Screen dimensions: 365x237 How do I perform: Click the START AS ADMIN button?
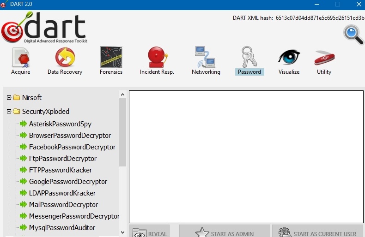(x=225, y=231)
